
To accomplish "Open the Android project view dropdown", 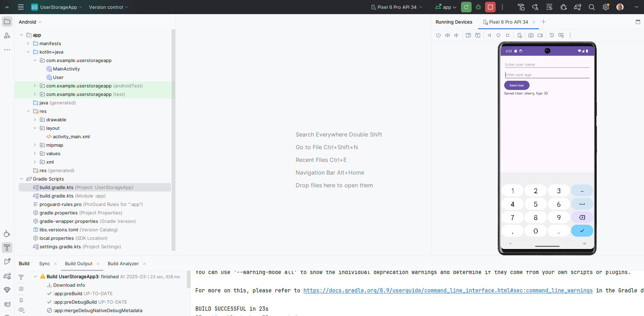I will (x=30, y=22).
